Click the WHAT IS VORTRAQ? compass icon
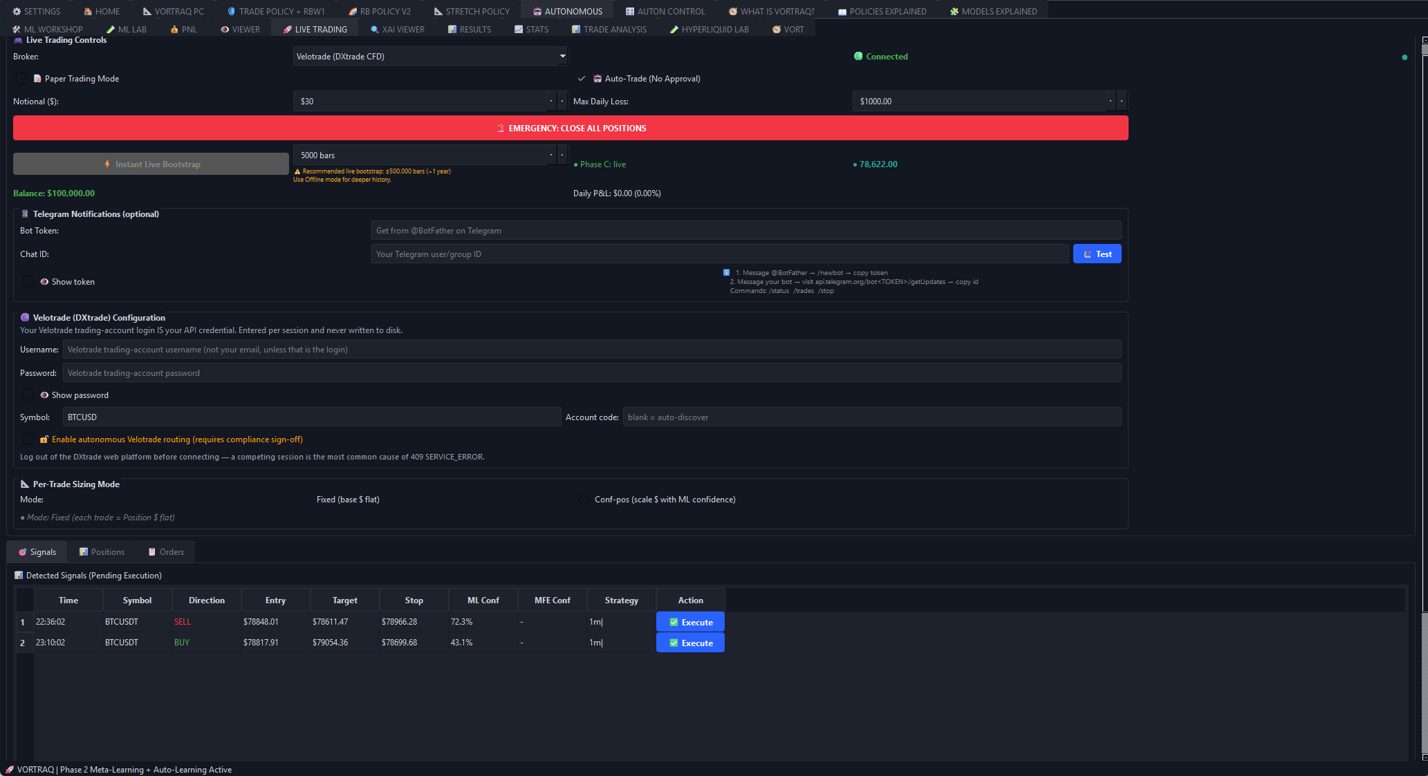Screen dimensions: 1428x776 (x=733, y=12)
